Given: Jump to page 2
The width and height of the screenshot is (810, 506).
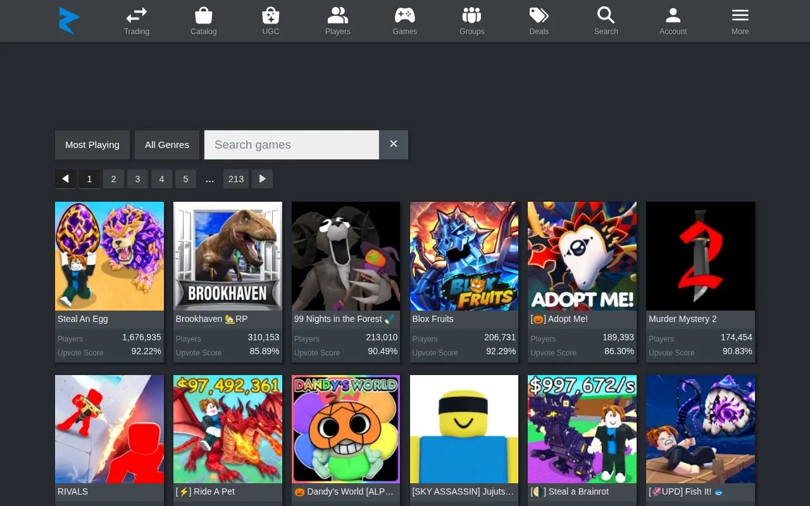Looking at the screenshot, I should point(113,179).
